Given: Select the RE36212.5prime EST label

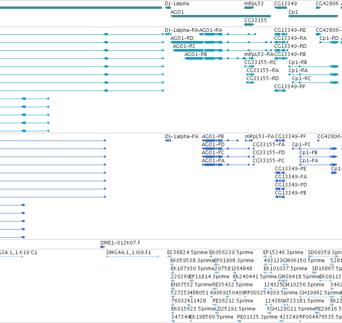Looking at the screenshot, I should click(233, 301).
